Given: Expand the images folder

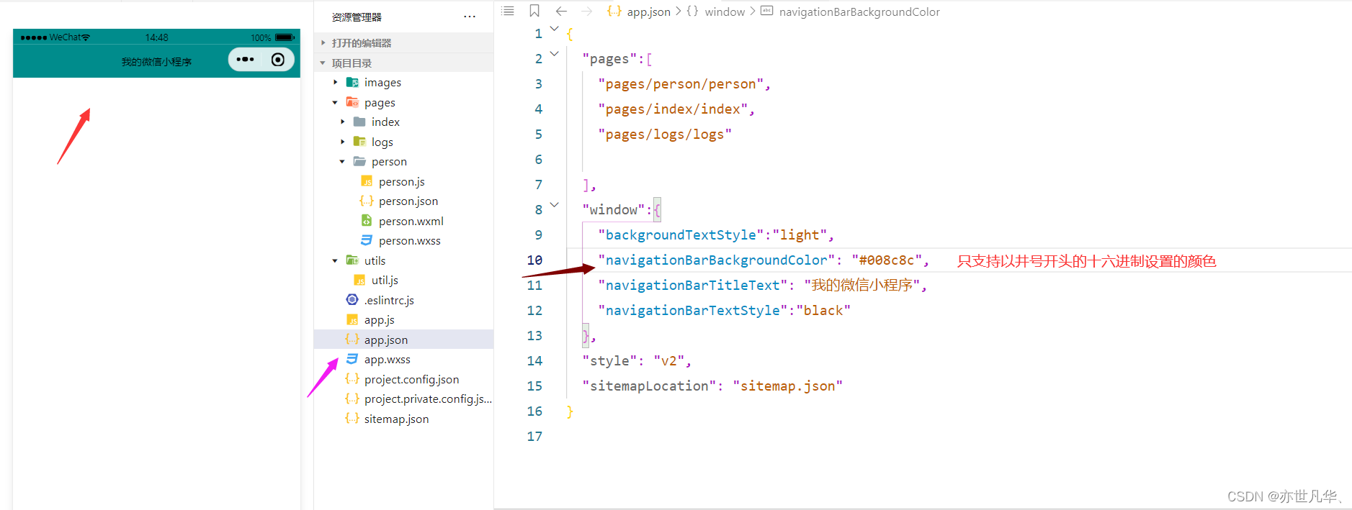Looking at the screenshot, I should 335,83.
